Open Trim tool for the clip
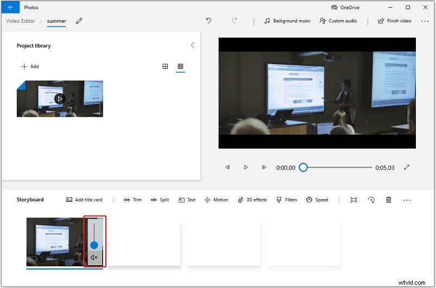Viewport: 436px width, 288px height. pos(132,200)
